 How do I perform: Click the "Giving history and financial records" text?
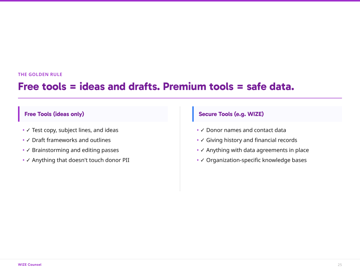pos(251,140)
